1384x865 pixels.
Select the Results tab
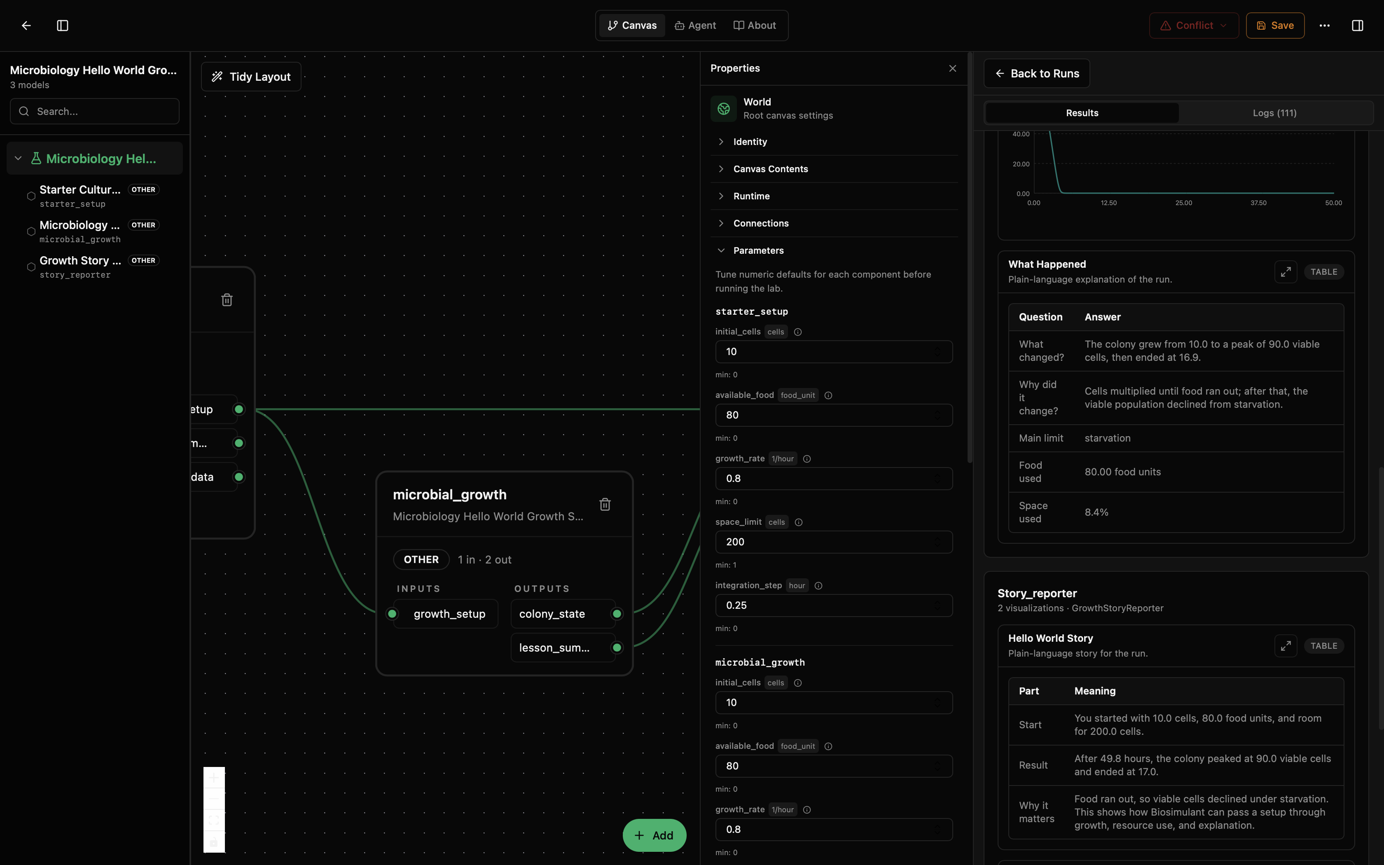[1082, 113]
